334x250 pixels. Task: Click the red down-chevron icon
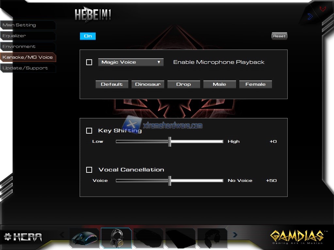click(323, 9)
